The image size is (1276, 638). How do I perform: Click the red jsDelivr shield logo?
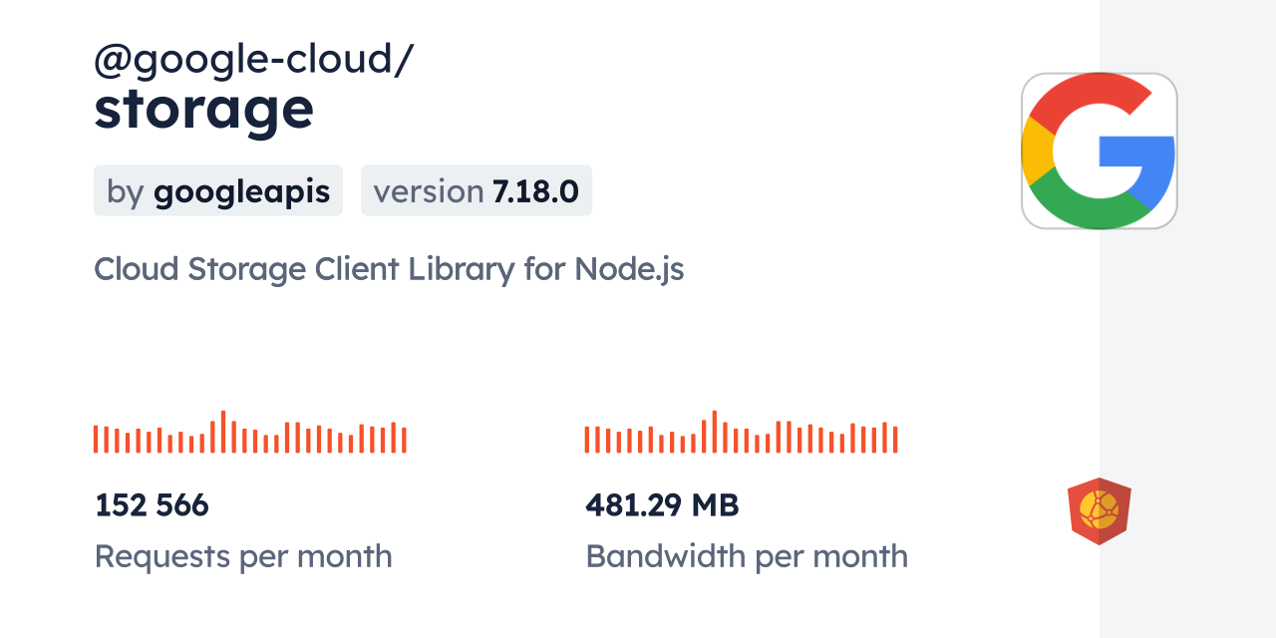pos(1099,510)
